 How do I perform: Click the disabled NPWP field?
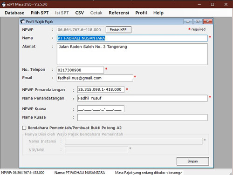(80, 30)
